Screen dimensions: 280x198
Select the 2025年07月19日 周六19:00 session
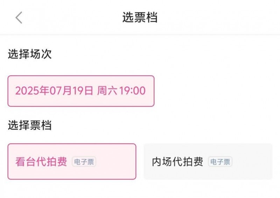[81, 91]
